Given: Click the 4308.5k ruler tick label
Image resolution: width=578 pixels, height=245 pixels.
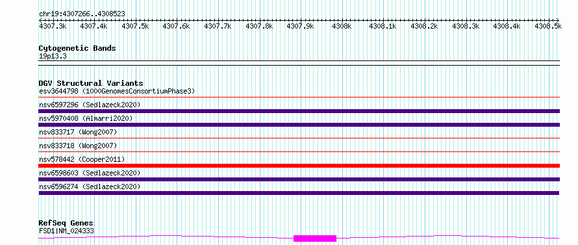Looking at the screenshot, I should (x=548, y=26).
